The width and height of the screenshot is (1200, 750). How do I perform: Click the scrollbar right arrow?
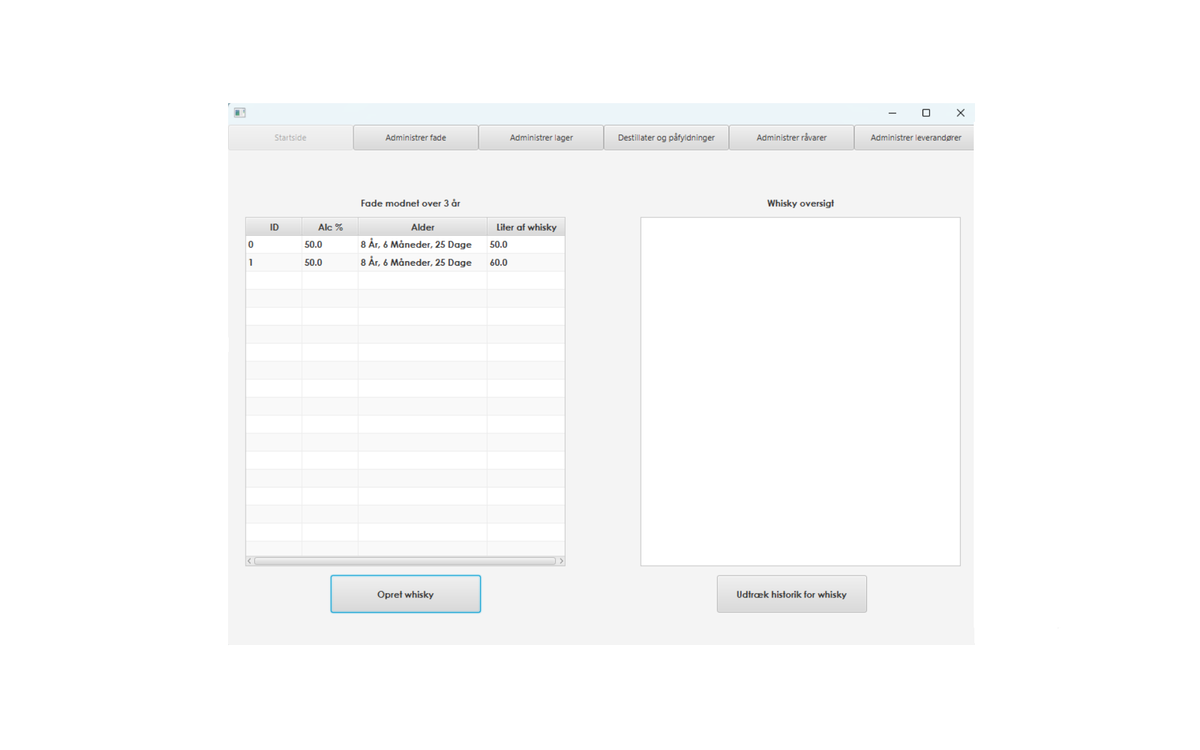[x=561, y=561]
